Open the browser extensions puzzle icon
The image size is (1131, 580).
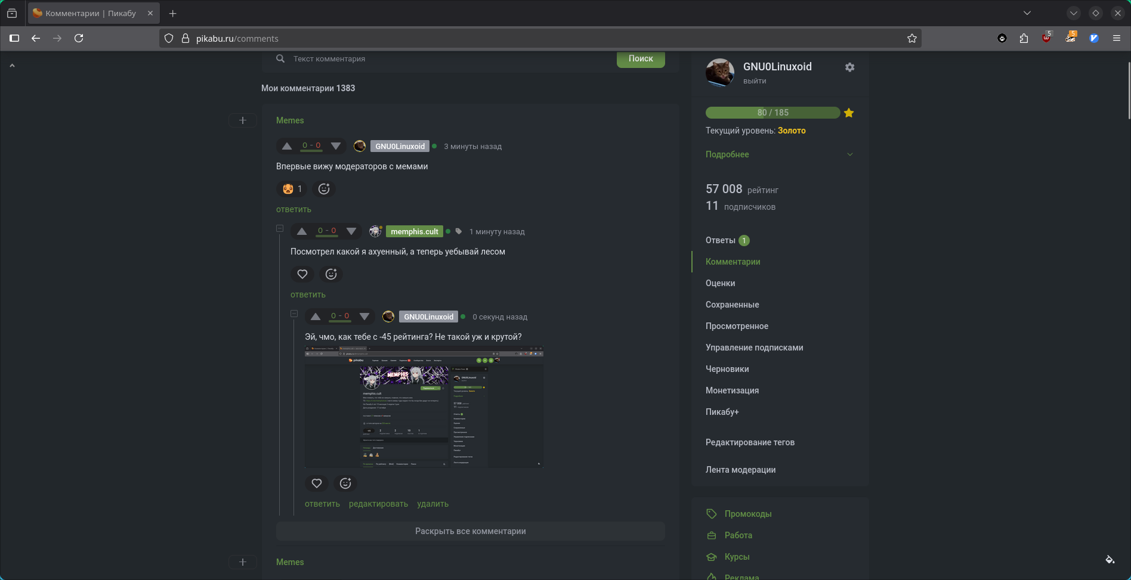point(1024,38)
